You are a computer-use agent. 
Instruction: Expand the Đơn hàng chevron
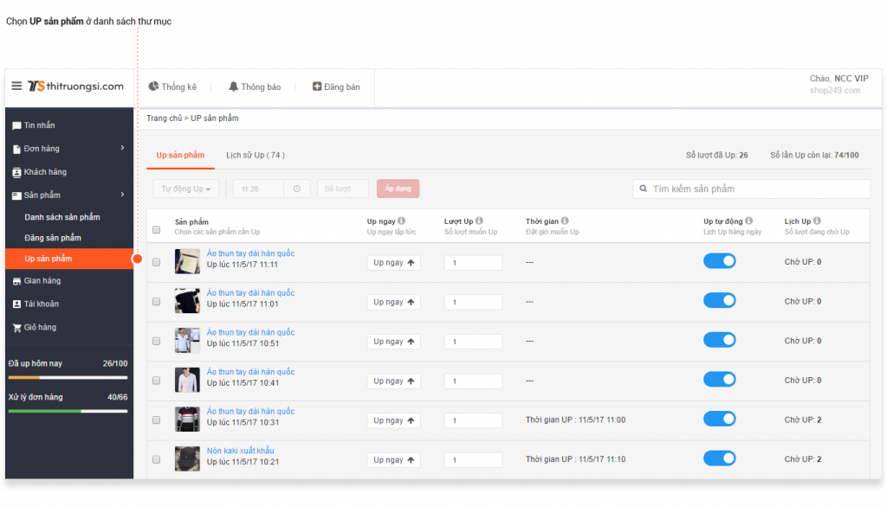pos(122,148)
